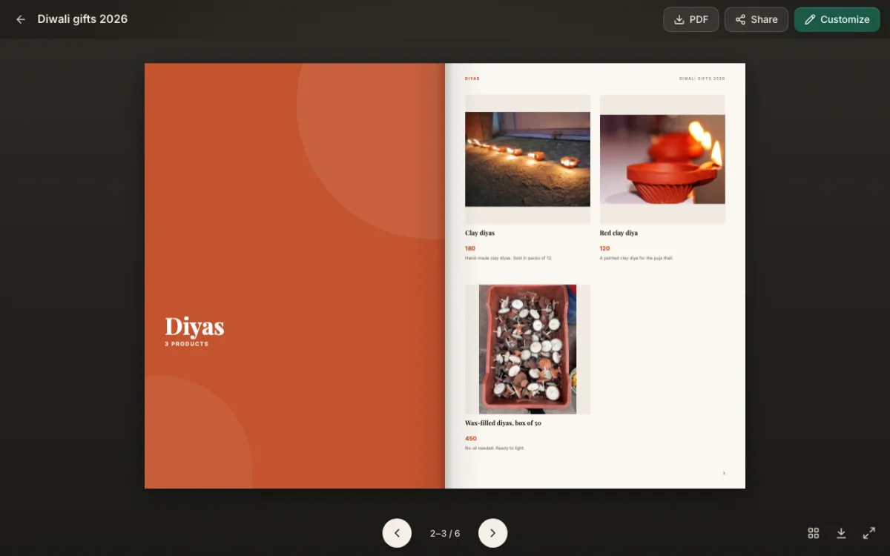Click 'No oil needed. Ready to light.' text

495,448
